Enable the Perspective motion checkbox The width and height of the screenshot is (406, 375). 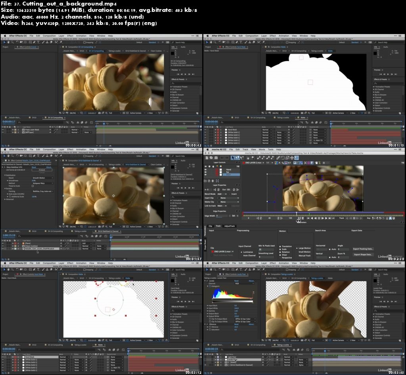click(280, 257)
